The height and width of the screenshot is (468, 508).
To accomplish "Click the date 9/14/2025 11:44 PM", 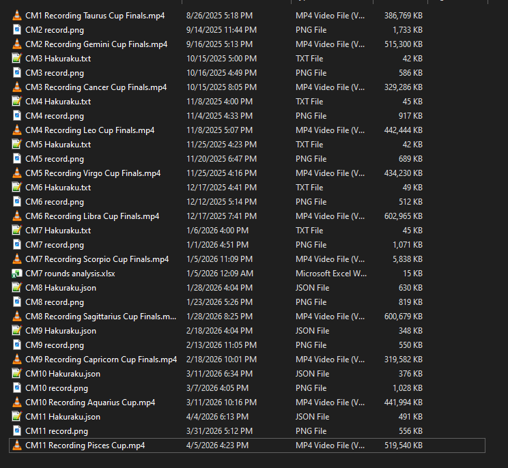I will click(221, 30).
